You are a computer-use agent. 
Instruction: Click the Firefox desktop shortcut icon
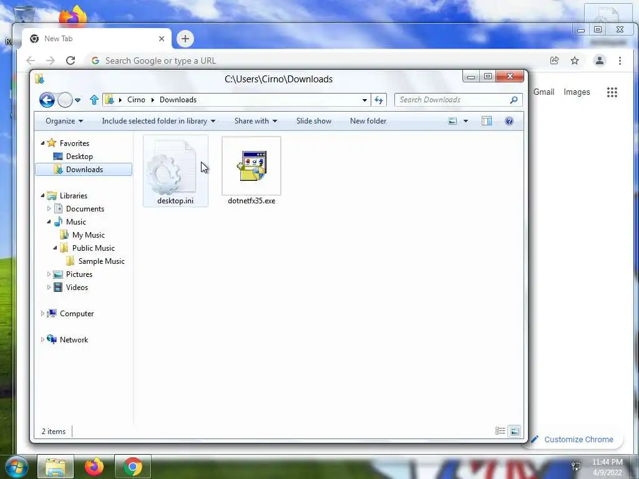[74, 16]
